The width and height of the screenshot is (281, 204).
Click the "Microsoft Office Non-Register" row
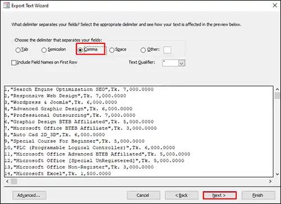139,167
